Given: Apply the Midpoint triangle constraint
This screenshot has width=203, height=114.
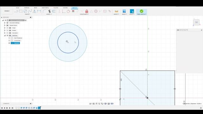Looking at the screenshot, I should click(x=91, y=11).
